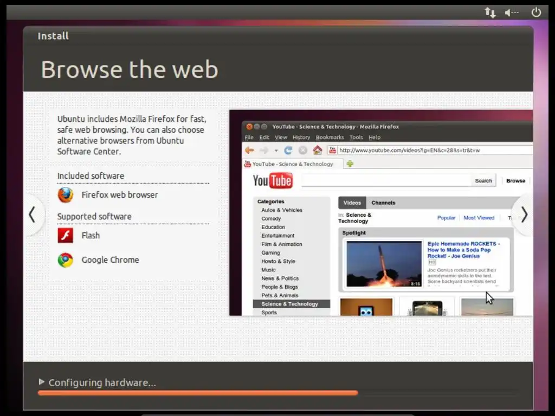The height and width of the screenshot is (416, 555).
Task: Click the Google Chrome icon
Action: point(66,260)
